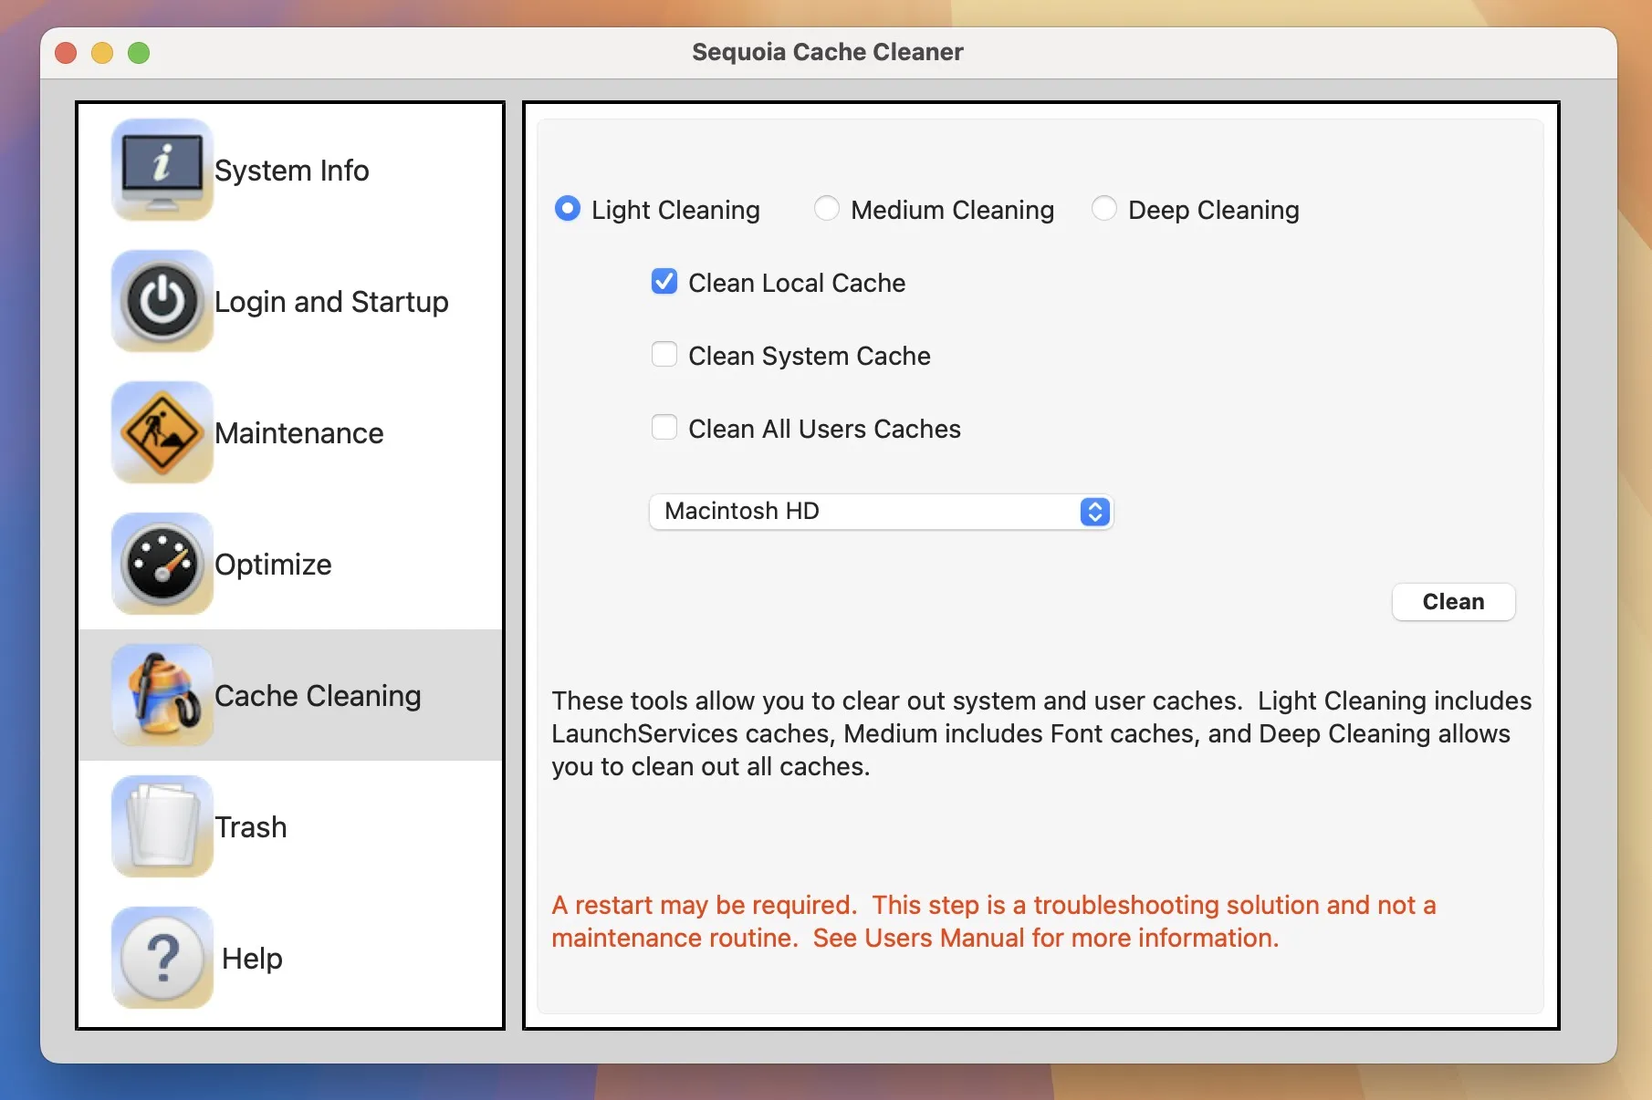The height and width of the screenshot is (1100, 1652).
Task: Choose the Optimize sidebar label
Action: pyautogui.click(x=273, y=565)
